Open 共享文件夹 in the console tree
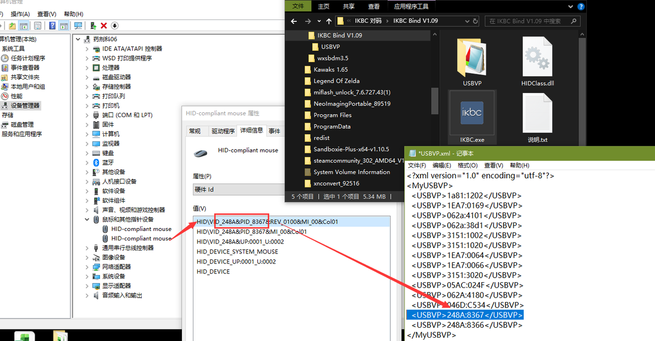 pyautogui.click(x=20, y=78)
